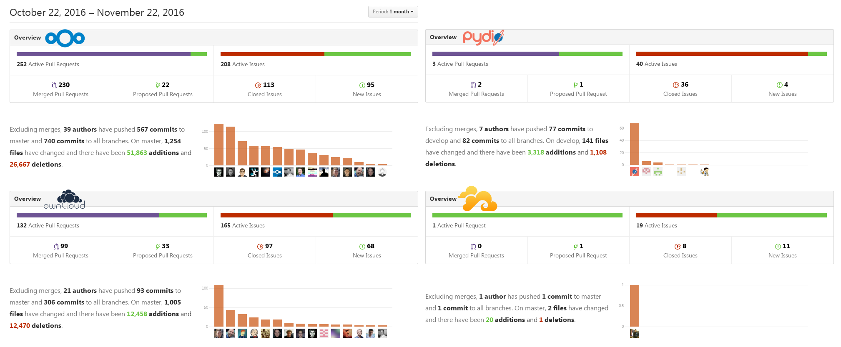Click new issues icon beside 11
The image size is (841, 347).
(x=778, y=246)
